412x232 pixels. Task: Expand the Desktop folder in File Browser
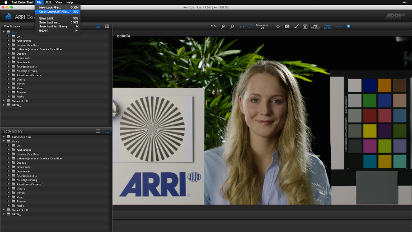(8, 54)
